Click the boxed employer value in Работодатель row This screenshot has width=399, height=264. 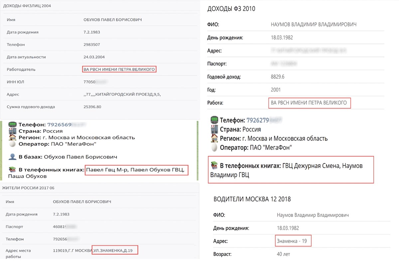pos(119,69)
